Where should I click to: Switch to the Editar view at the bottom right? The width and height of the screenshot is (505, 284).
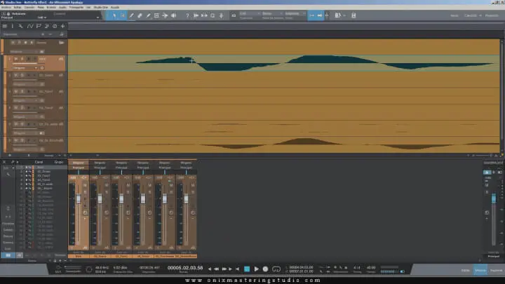[466, 270]
